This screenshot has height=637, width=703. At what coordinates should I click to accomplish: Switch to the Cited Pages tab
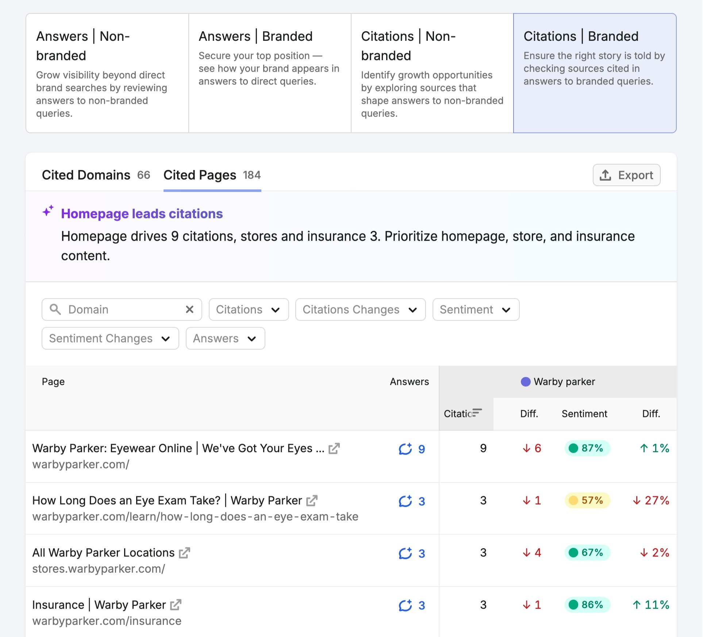click(x=212, y=175)
